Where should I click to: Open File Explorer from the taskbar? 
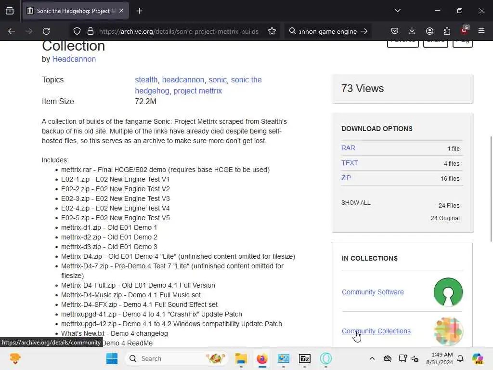click(241, 358)
